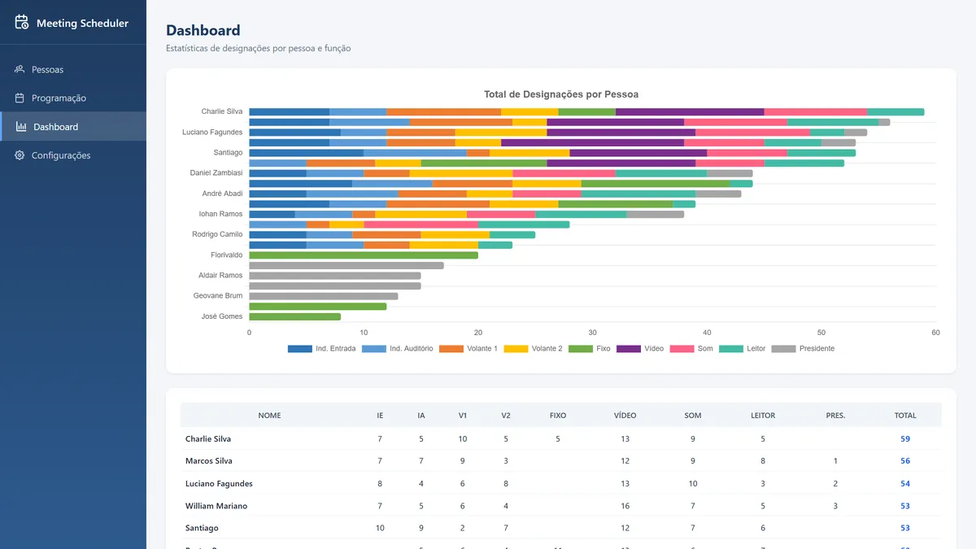The height and width of the screenshot is (549, 976).
Task: Click the Meeting Scheduler calendar logo icon
Action: coord(22,23)
